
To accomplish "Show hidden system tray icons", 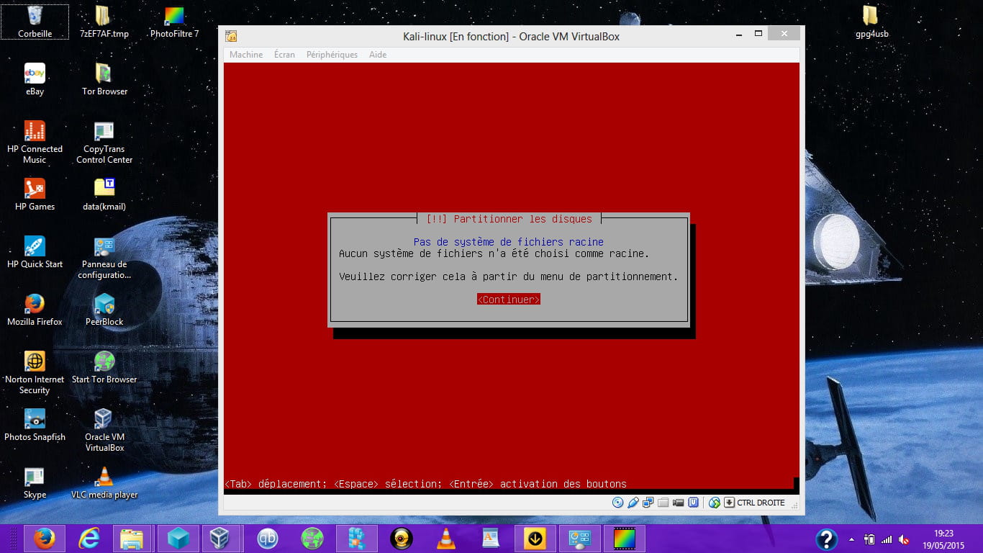I will [x=852, y=539].
